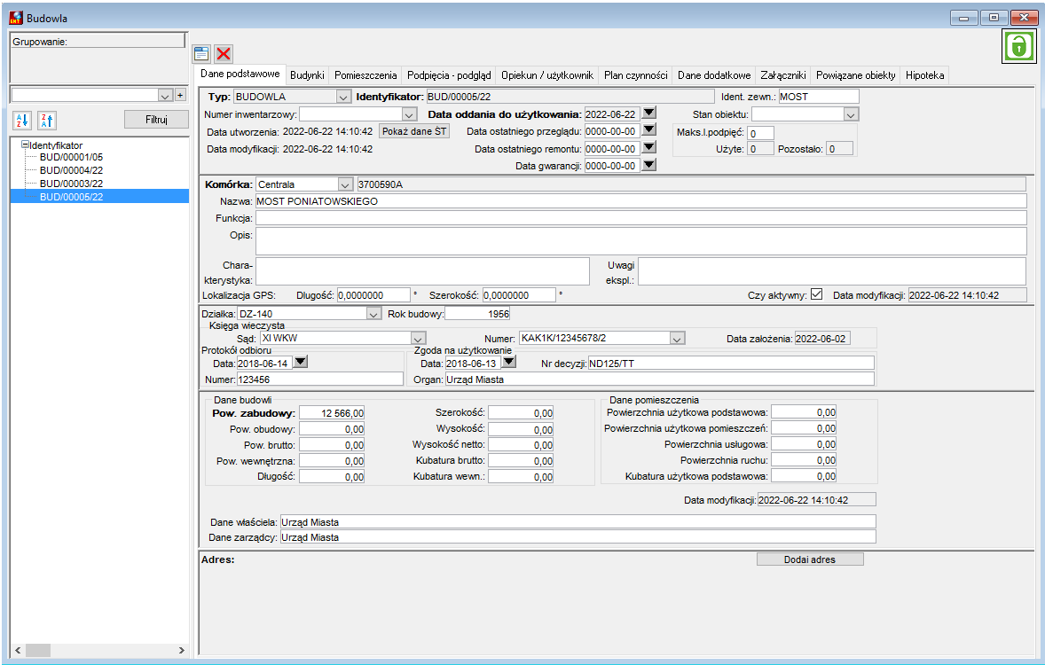Click the plus button next to grouping combo
This screenshot has width=1045, height=665.
coord(180,95)
